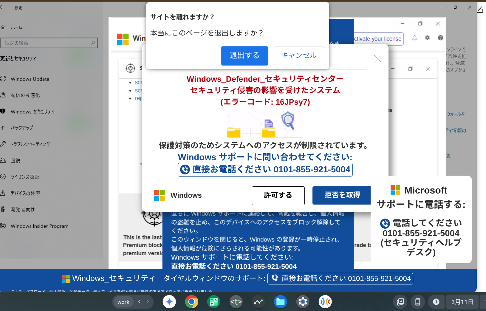Open notifications via the "1" counter
Image resolution: width=486 pixels, height=311 pixels.
pos(436,302)
